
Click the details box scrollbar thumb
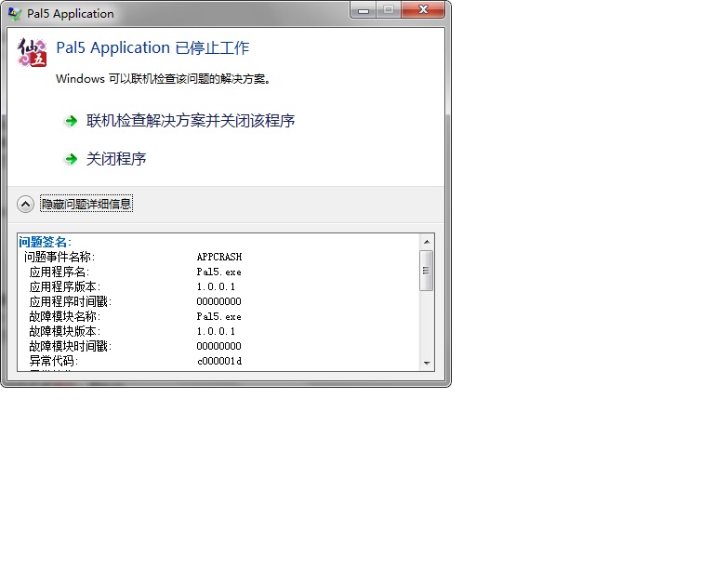click(426, 271)
